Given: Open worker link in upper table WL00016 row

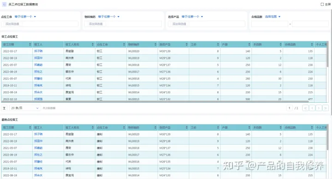Looking at the screenshot, I should pyautogui.click(x=38, y=78).
